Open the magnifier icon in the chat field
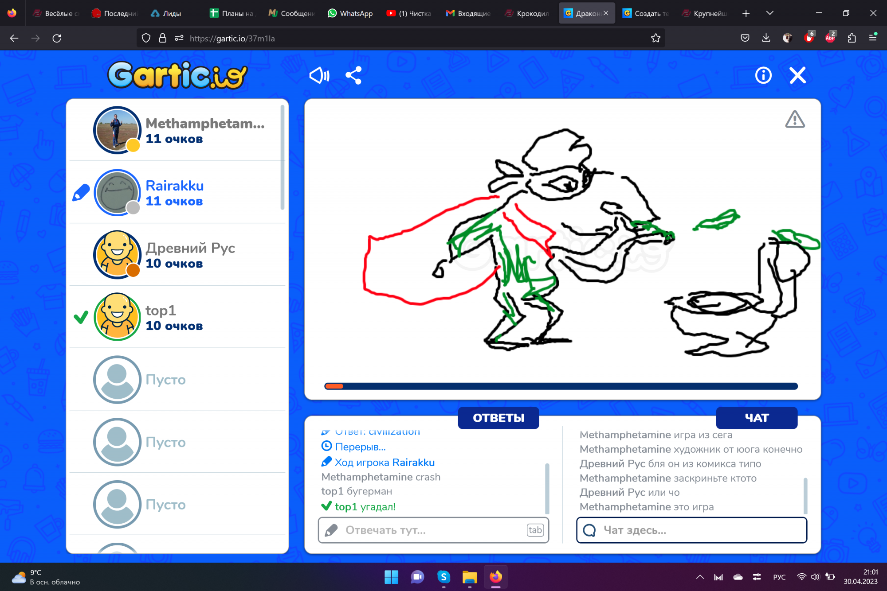Image resolution: width=887 pixels, height=591 pixels. tap(590, 530)
